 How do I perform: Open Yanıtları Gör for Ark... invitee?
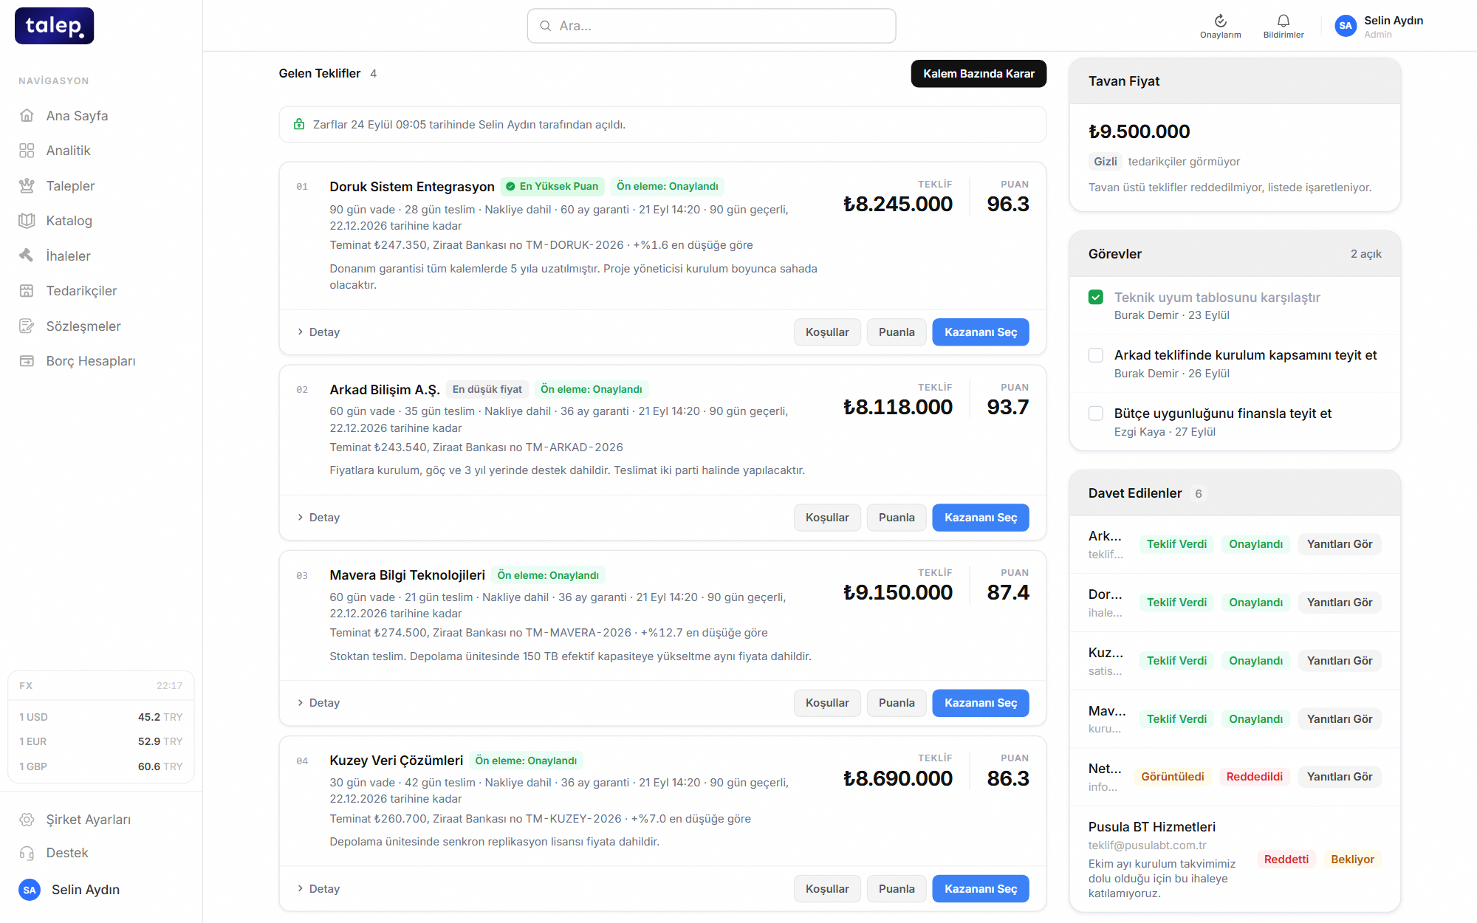(1340, 544)
